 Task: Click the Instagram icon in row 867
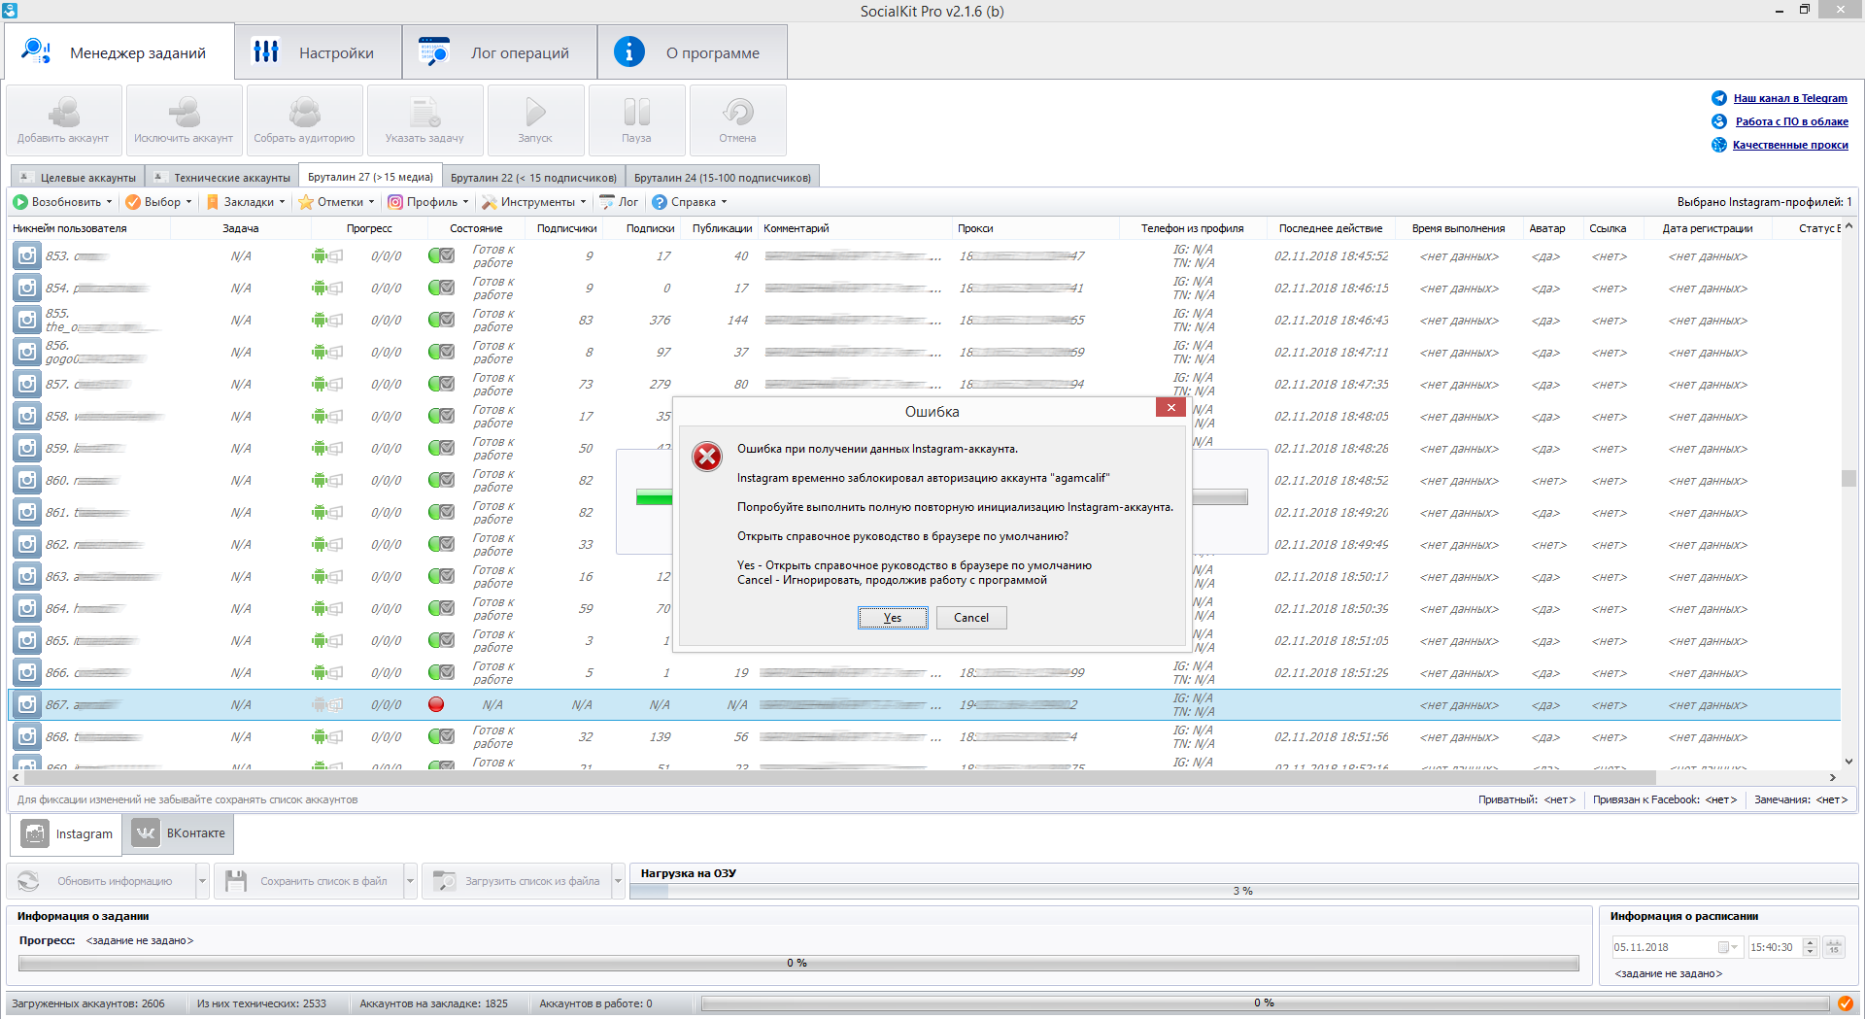click(27, 705)
